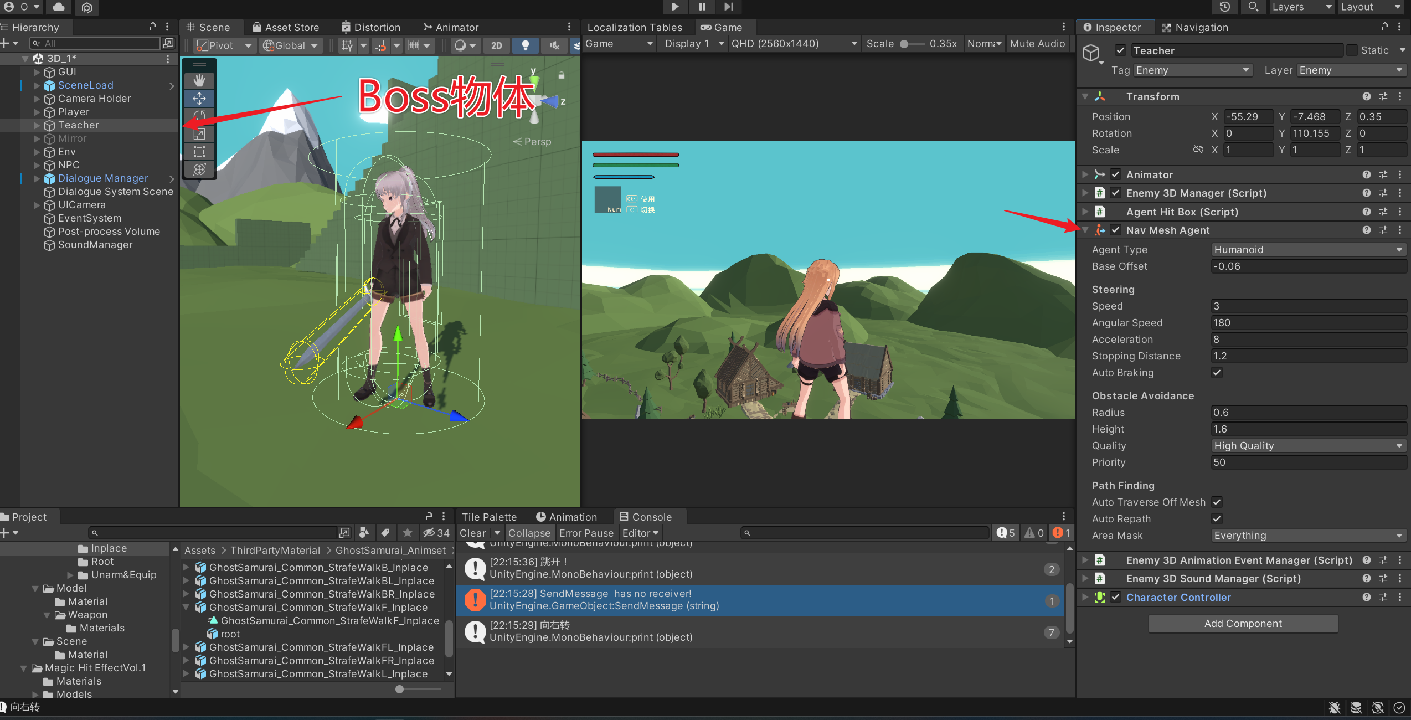Click the Add Component button

(x=1243, y=623)
